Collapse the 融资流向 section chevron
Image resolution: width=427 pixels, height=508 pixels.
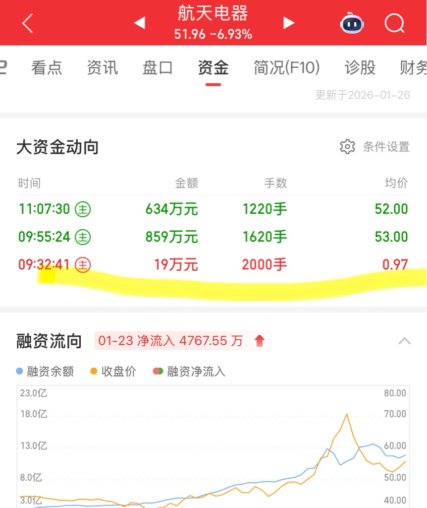[x=404, y=341]
